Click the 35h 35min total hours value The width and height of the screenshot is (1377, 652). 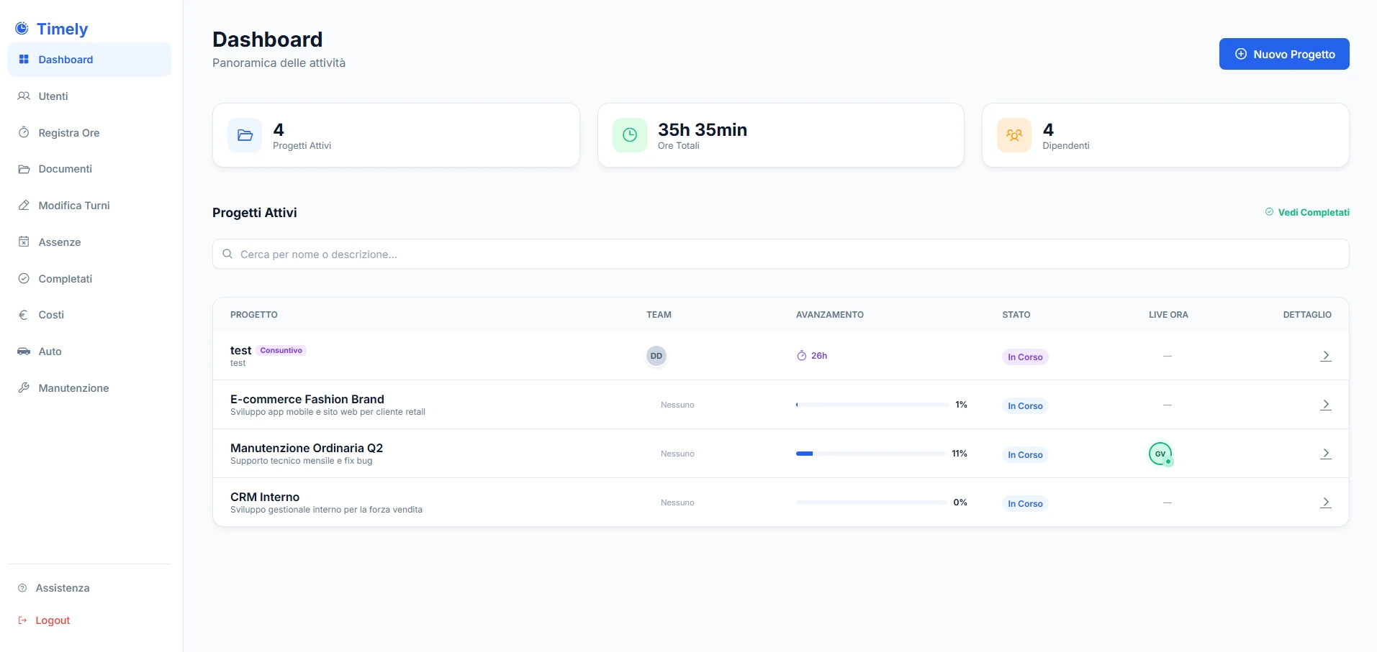[703, 129]
